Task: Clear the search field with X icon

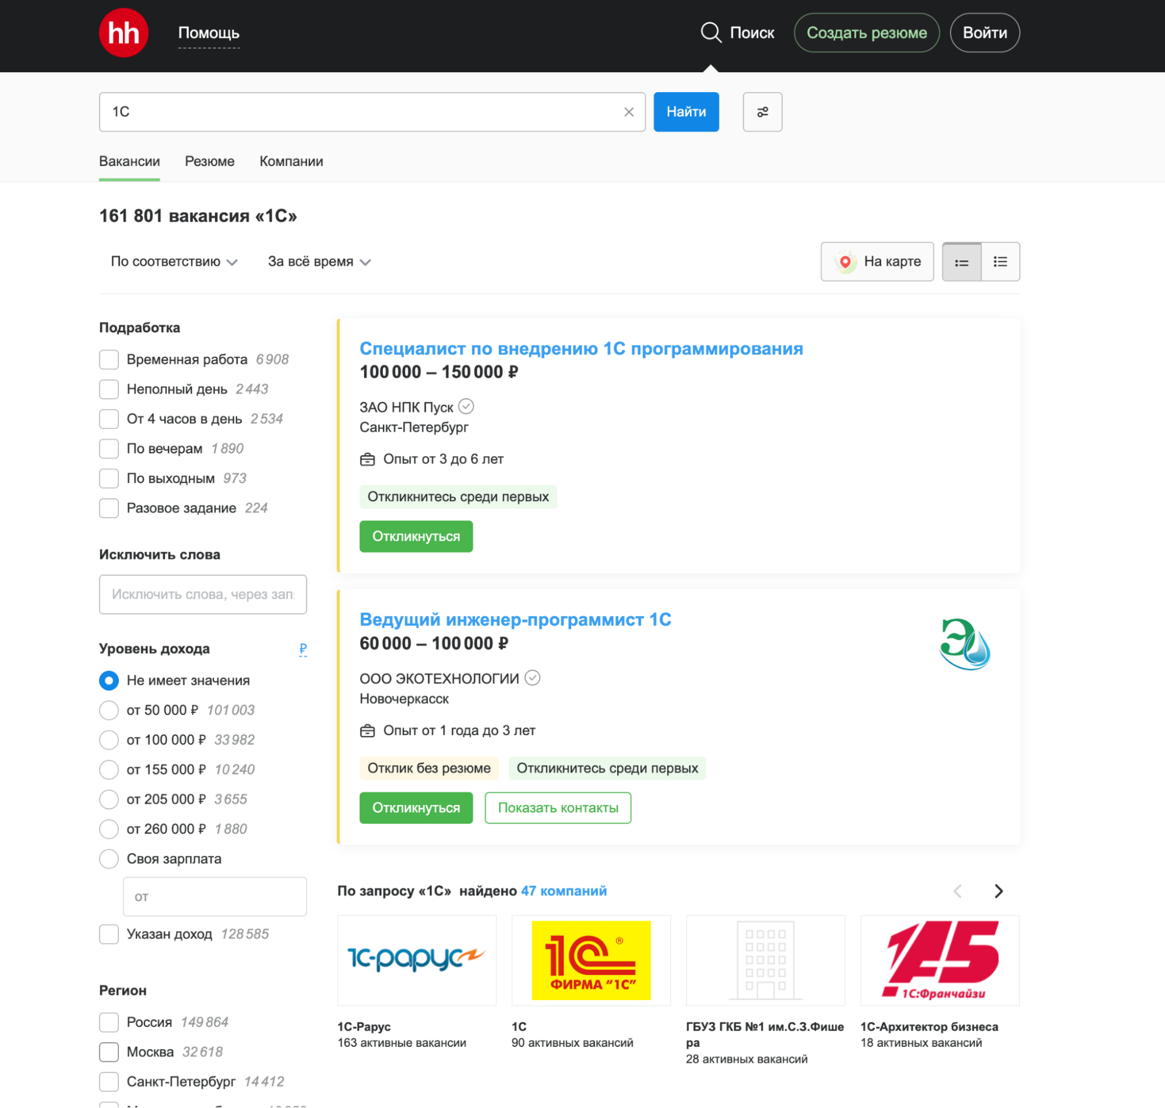Action: coord(628,112)
